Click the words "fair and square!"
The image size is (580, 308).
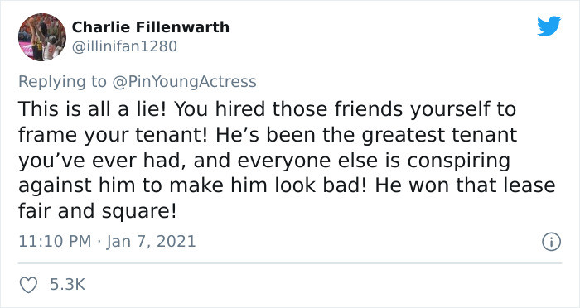(x=97, y=212)
